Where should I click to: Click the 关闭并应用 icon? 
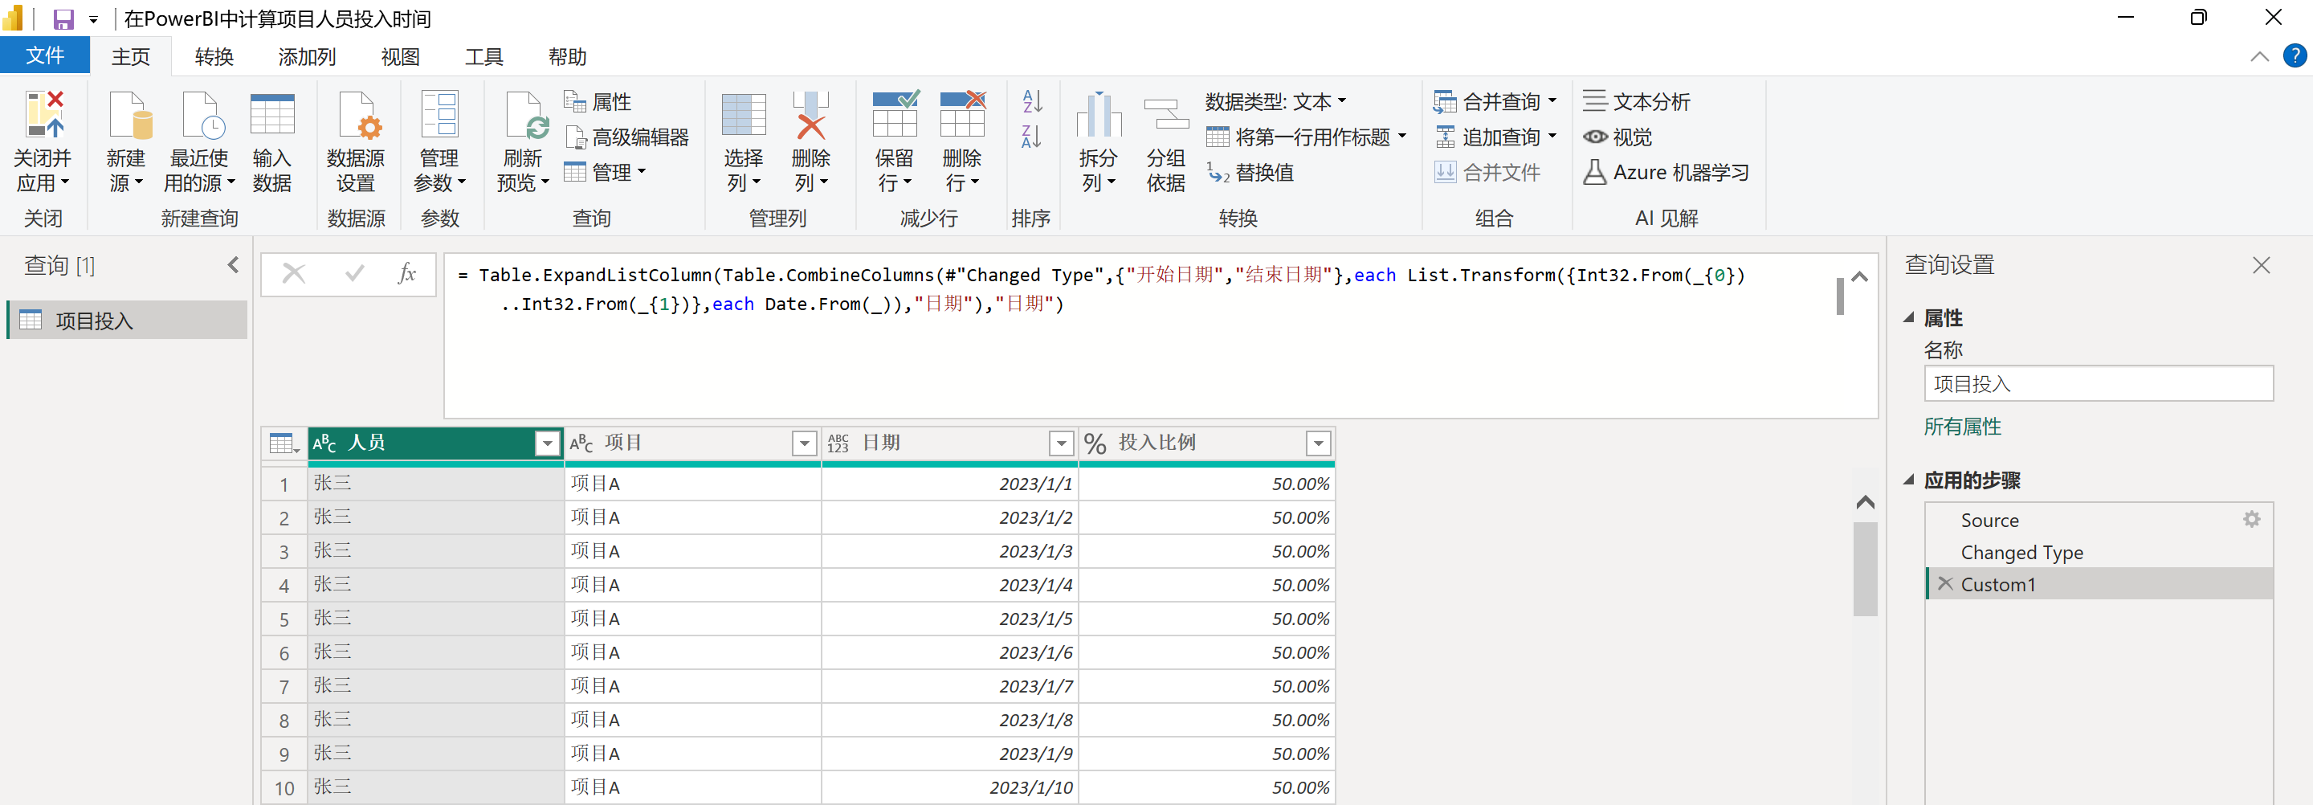click(x=44, y=114)
